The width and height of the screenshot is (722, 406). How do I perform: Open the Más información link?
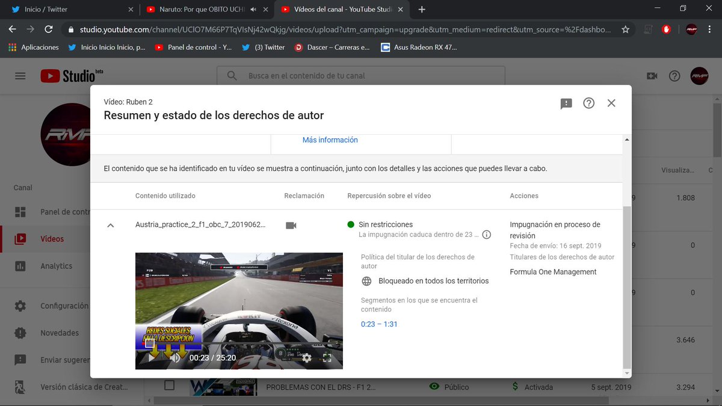tap(330, 140)
